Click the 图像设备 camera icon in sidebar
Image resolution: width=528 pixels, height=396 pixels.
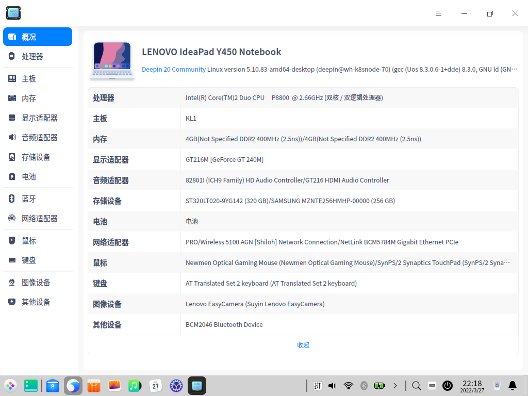point(12,282)
